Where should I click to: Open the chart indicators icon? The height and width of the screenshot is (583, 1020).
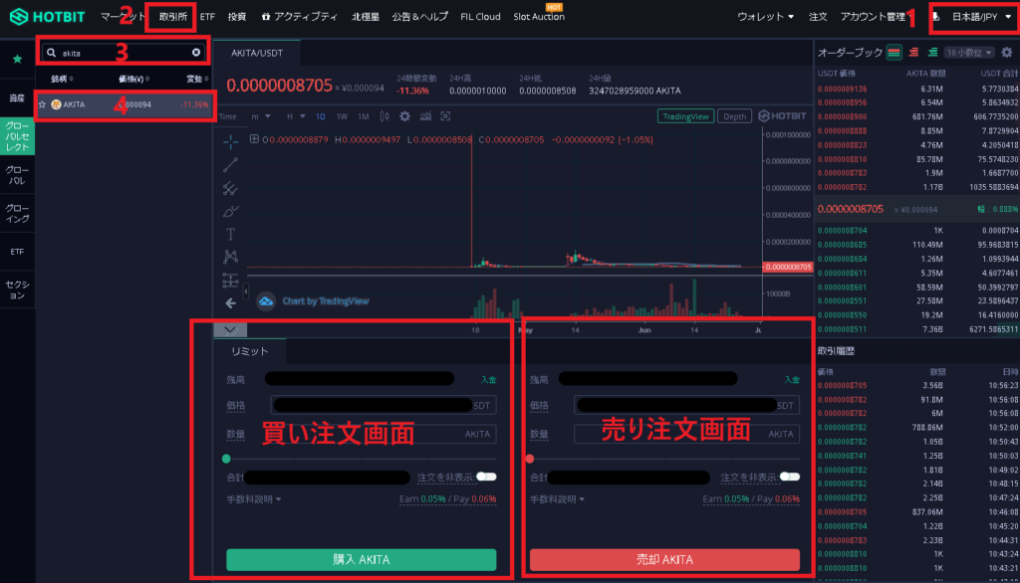pos(425,116)
